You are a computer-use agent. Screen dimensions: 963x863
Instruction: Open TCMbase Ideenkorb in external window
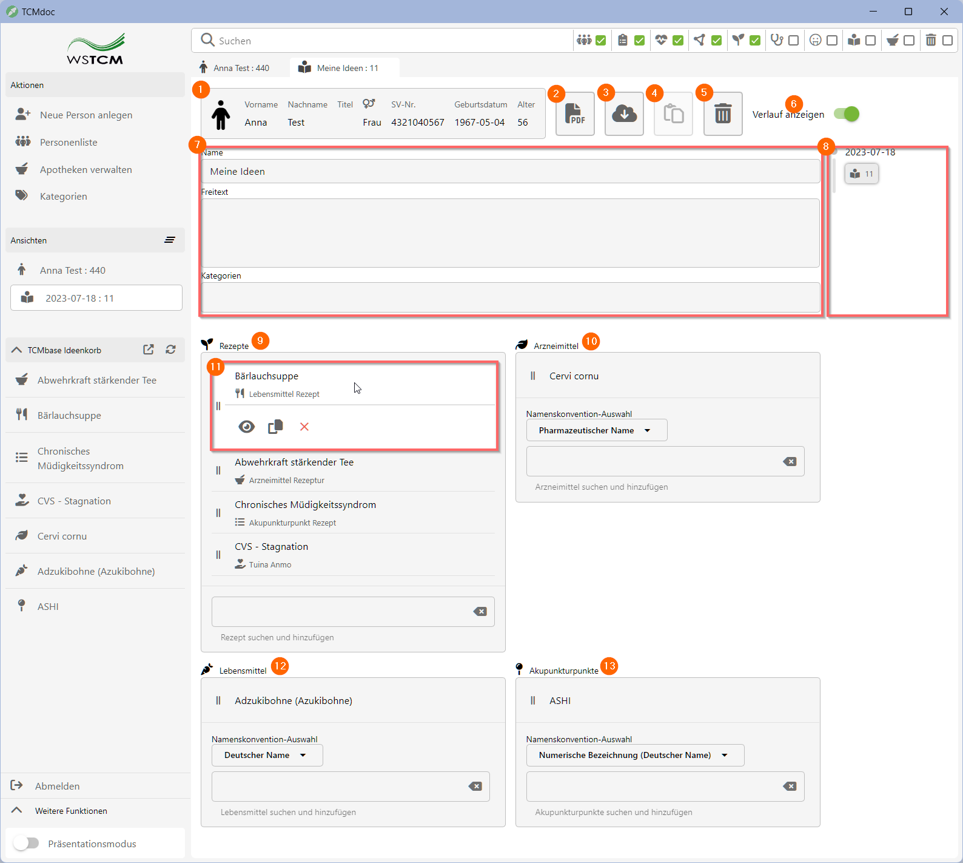tap(148, 350)
